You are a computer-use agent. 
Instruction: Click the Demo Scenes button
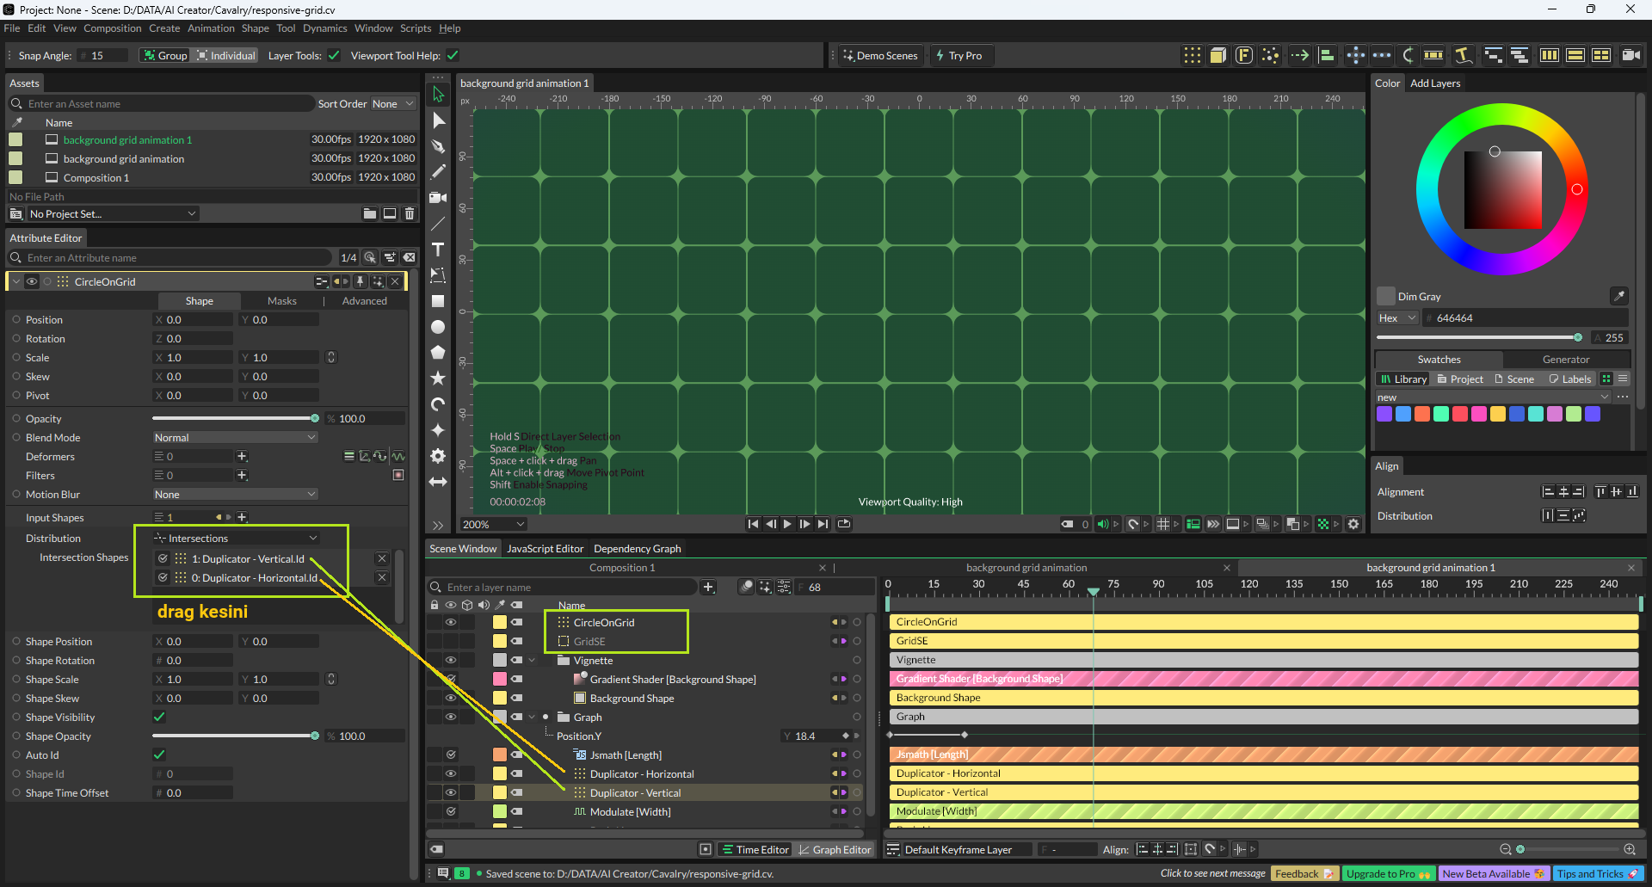(880, 56)
